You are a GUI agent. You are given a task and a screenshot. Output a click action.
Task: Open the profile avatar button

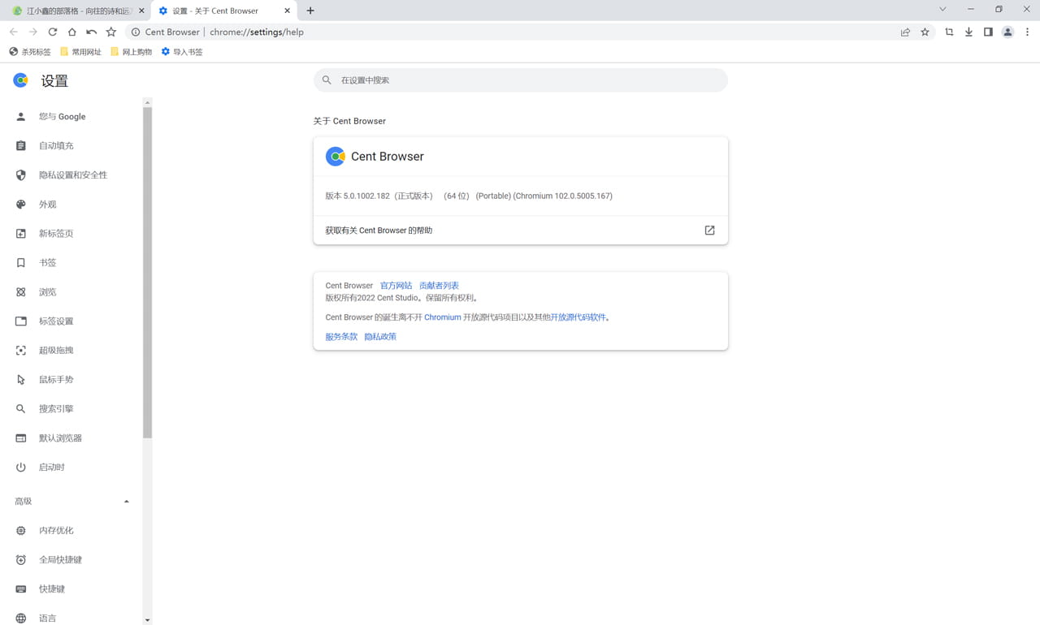coord(1007,32)
